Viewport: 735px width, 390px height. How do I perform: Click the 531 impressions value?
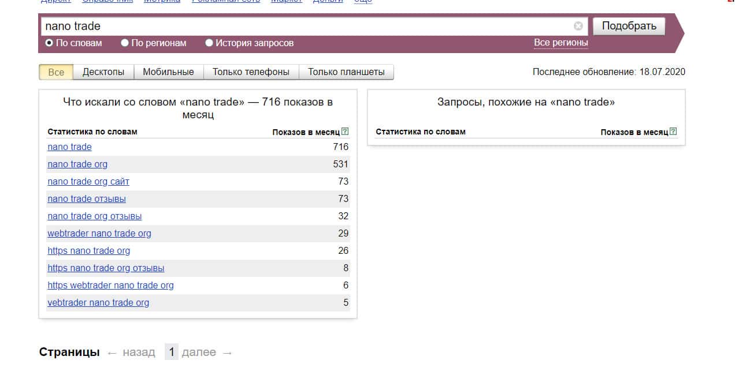[341, 164]
